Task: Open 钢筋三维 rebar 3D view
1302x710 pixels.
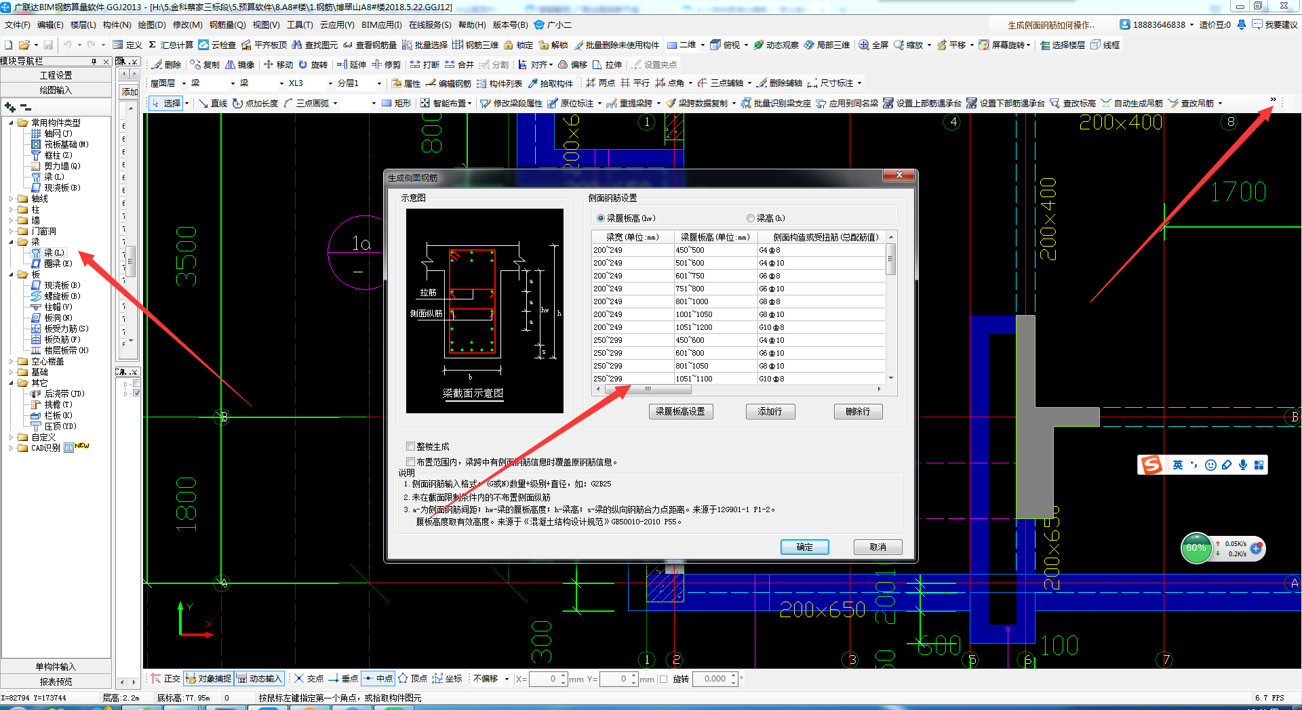Action: 475,45
